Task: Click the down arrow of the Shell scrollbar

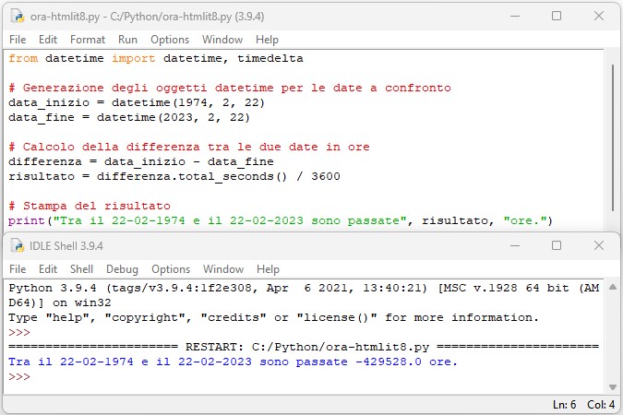Action: [x=613, y=386]
